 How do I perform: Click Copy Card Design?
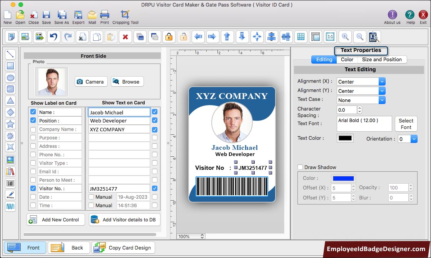coord(123,248)
